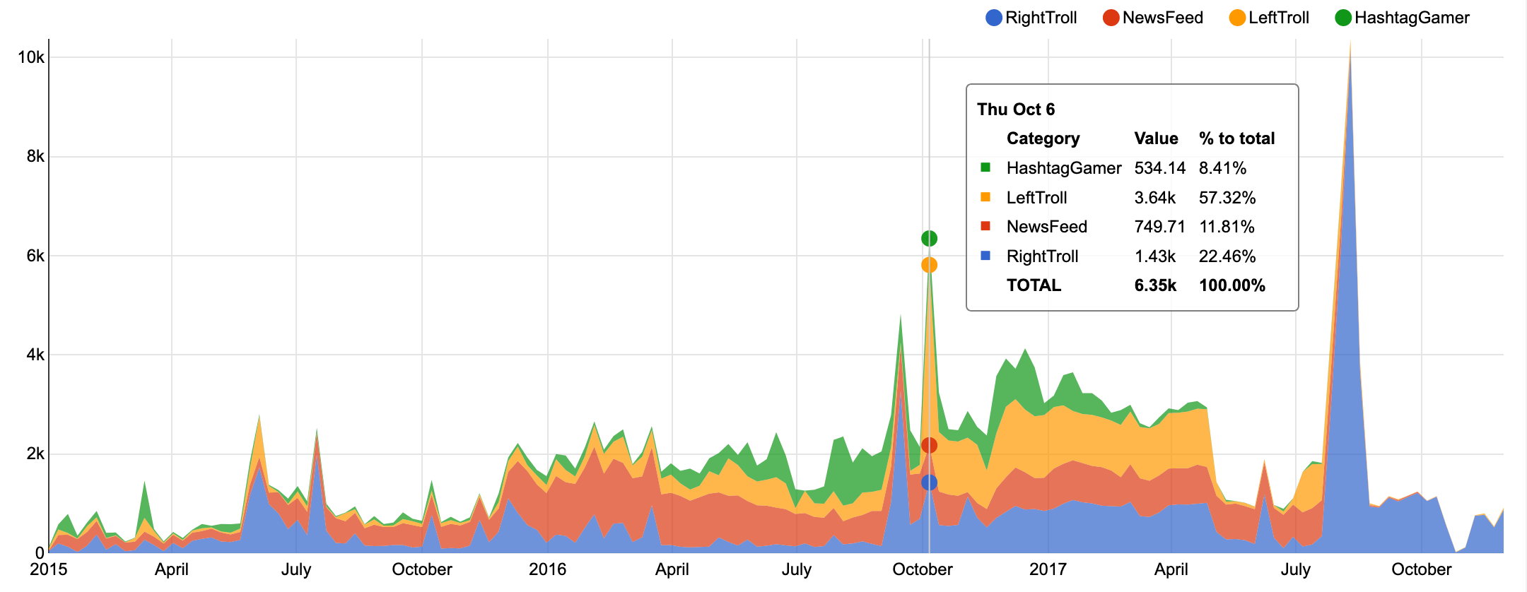Screen dimensions: 1527x592
Task: Select the red NewsFeed point on Oct 6
Action: 929,445
